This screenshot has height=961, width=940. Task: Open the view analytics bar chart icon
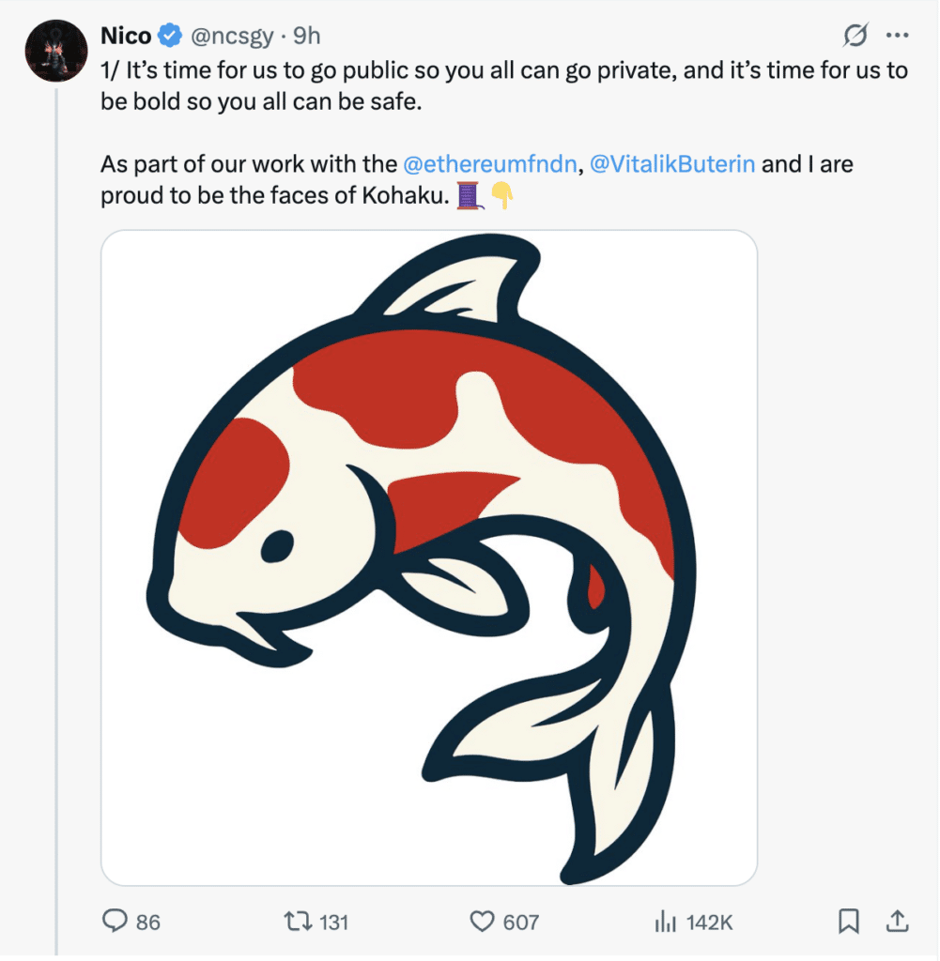(665, 922)
